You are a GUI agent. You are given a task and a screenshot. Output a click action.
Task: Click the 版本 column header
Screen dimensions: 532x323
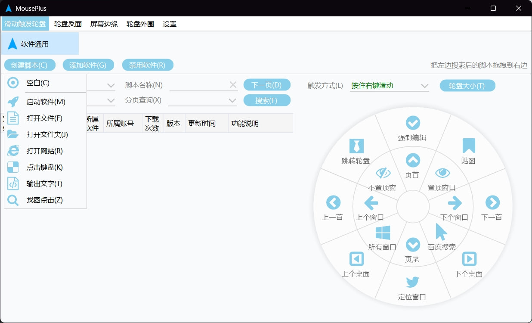click(x=174, y=123)
